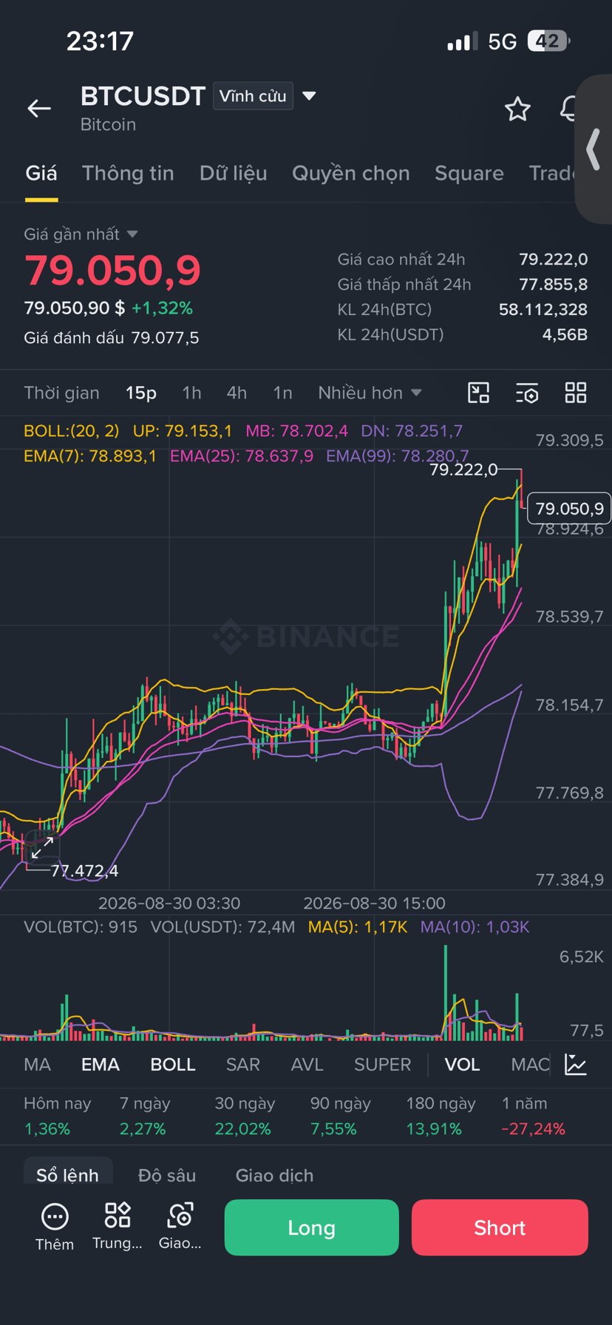Select the 1h timeframe
The height and width of the screenshot is (1325, 612).
191,393
